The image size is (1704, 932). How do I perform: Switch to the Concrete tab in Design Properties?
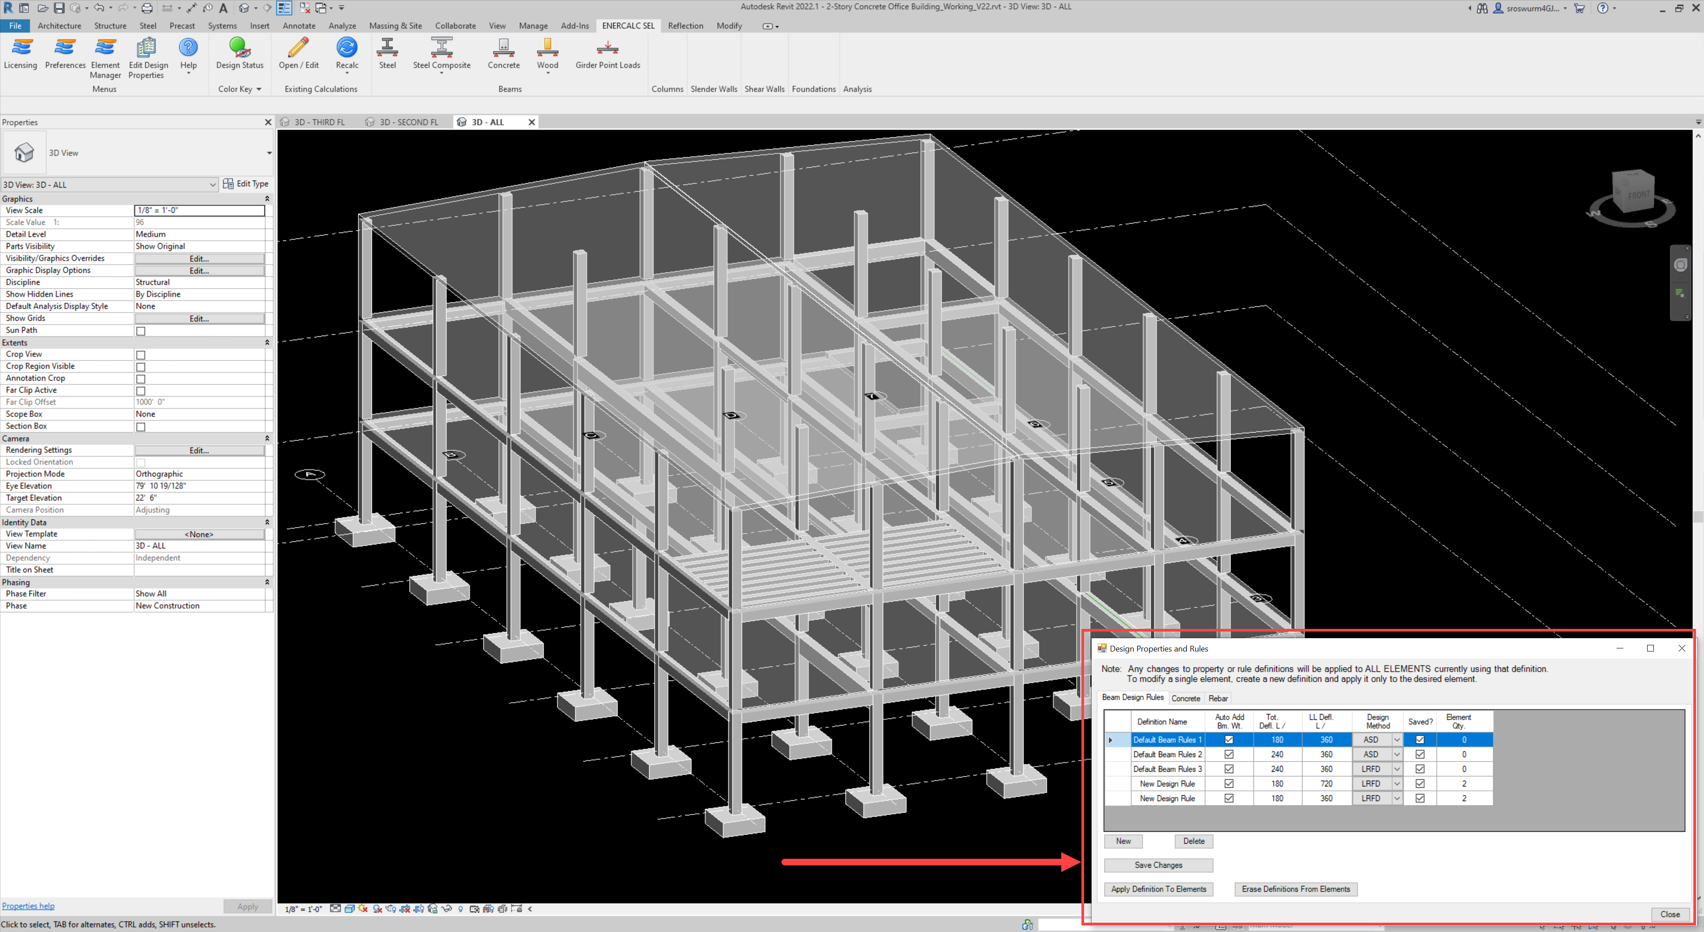pyautogui.click(x=1185, y=698)
